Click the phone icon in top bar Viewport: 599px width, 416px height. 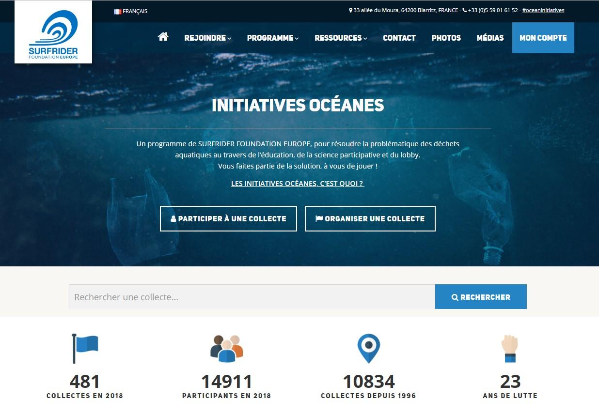[x=465, y=10]
